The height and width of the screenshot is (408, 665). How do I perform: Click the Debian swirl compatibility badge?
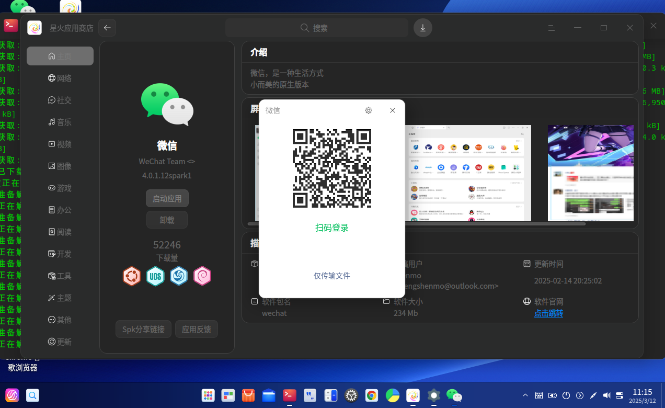point(202,276)
